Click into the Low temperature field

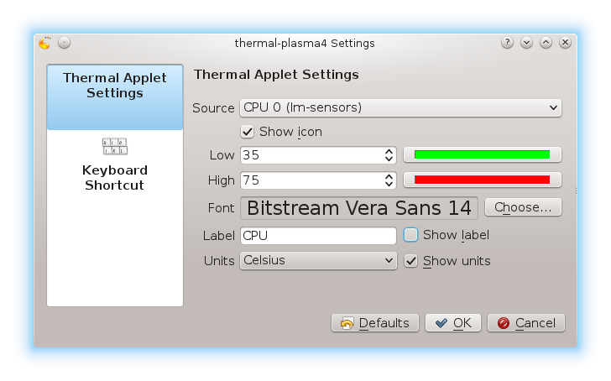tap(311, 155)
